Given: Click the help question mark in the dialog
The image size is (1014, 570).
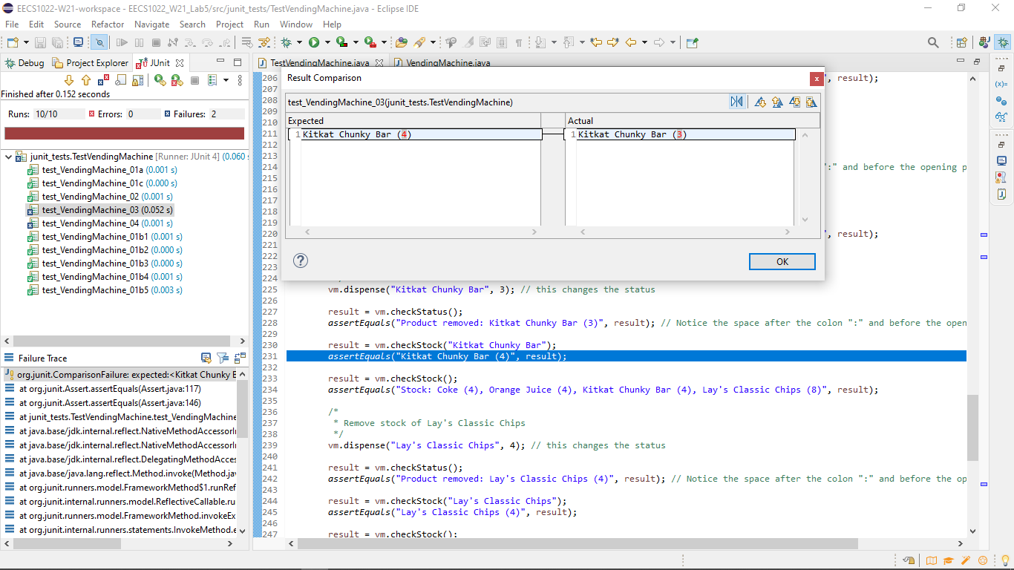Looking at the screenshot, I should point(301,261).
